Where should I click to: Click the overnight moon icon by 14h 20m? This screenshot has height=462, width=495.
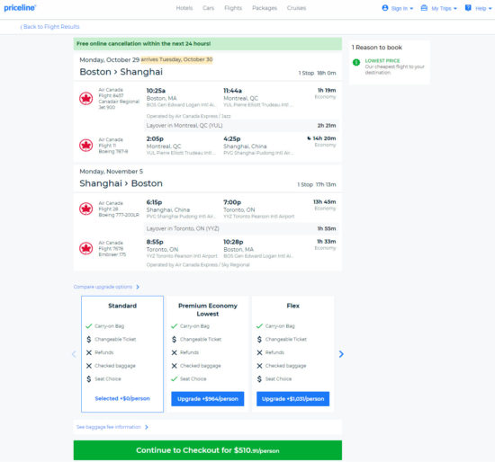pos(309,138)
